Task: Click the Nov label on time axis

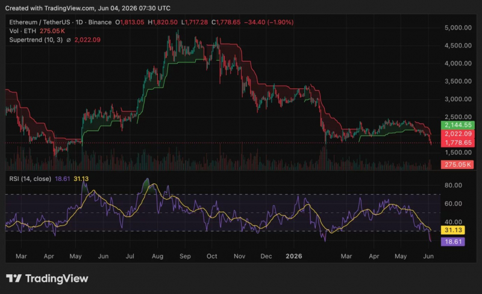Action: (x=239, y=256)
